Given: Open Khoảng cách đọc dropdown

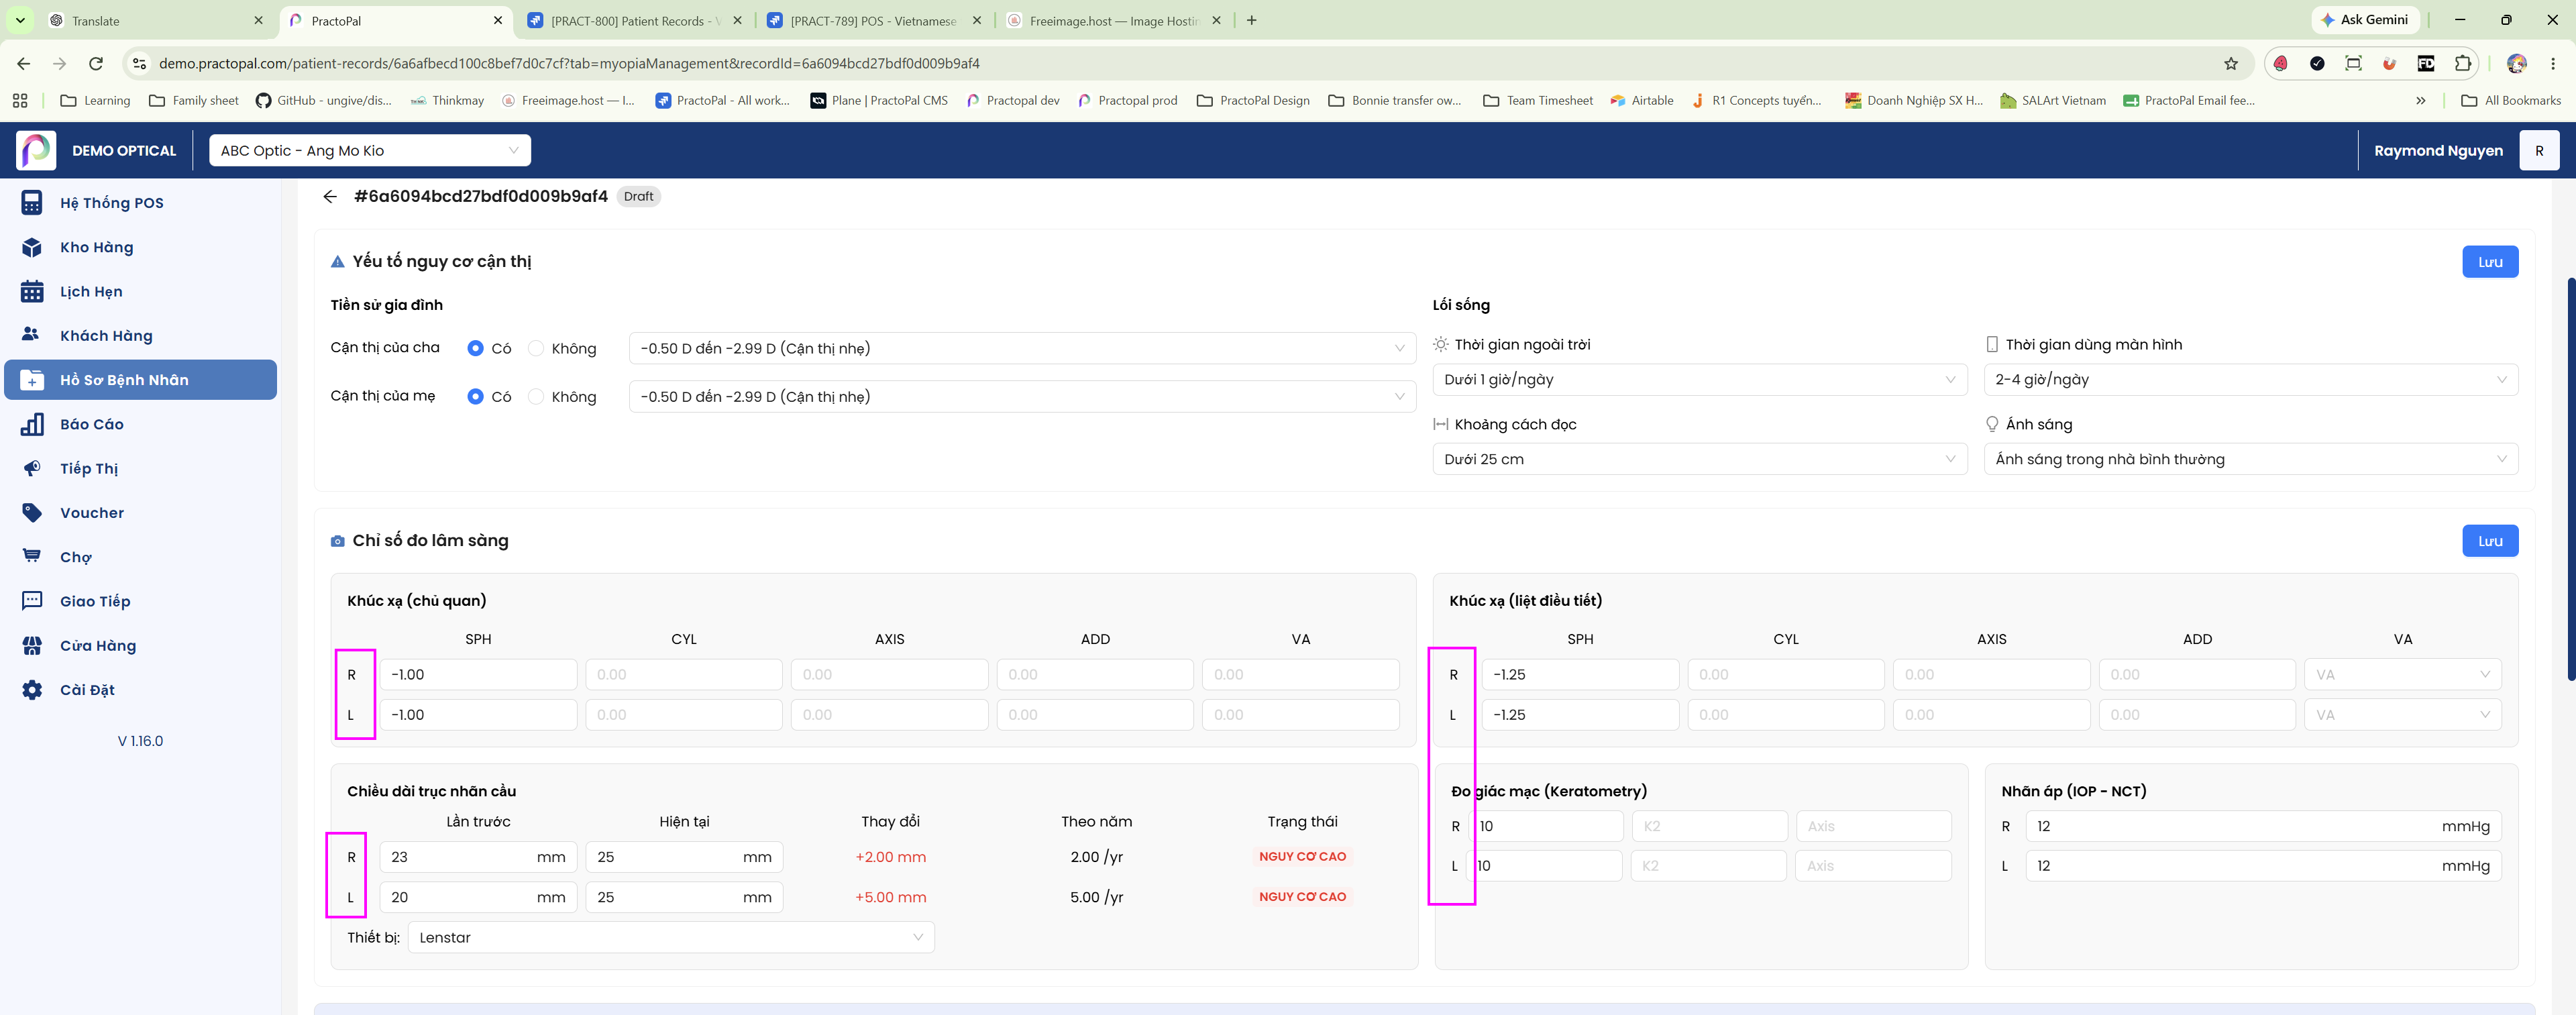Looking at the screenshot, I should click(x=1700, y=459).
